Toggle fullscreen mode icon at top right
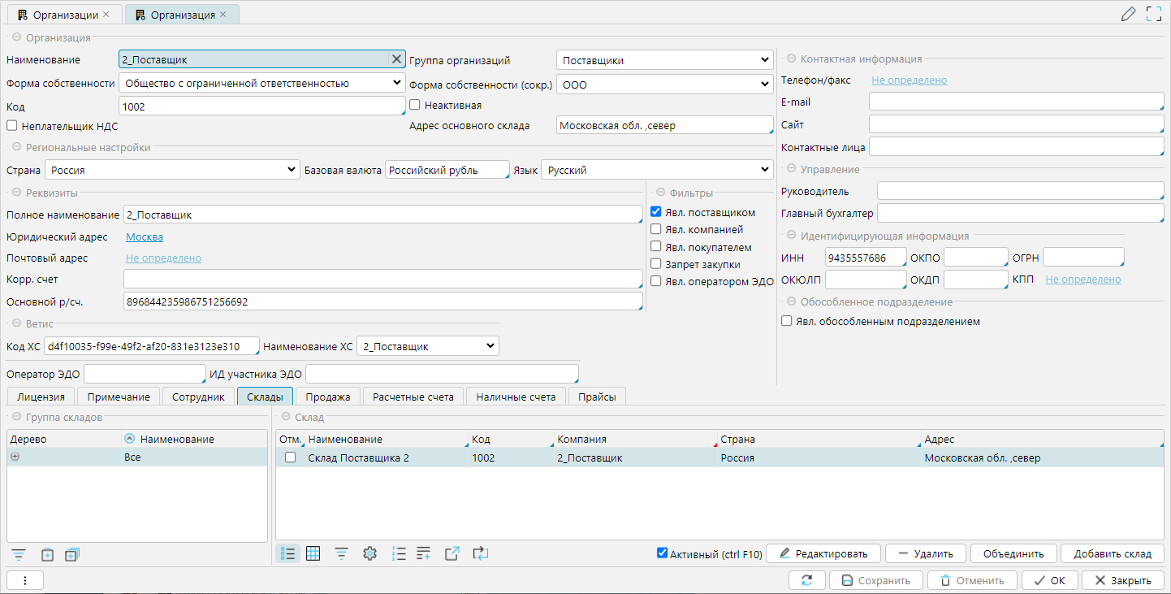Screen dimensions: 1171x594 [x=1154, y=14]
